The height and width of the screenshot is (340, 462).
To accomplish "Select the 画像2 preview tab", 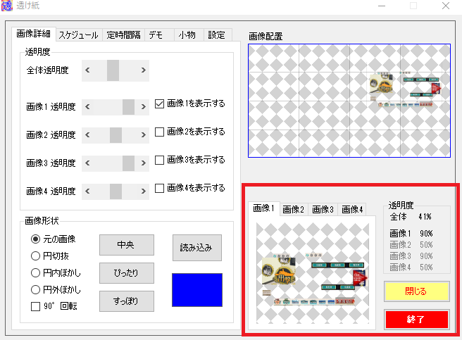I will click(294, 210).
